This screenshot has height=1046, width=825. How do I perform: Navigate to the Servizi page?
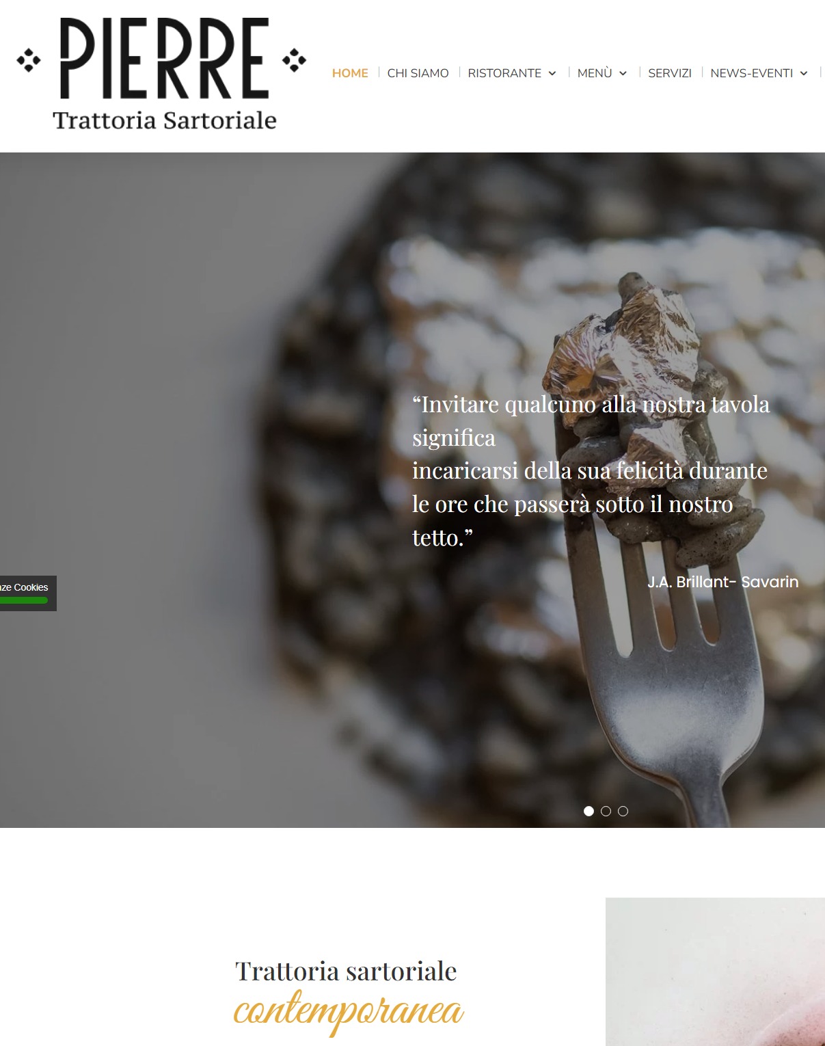[x=670, y=73]
